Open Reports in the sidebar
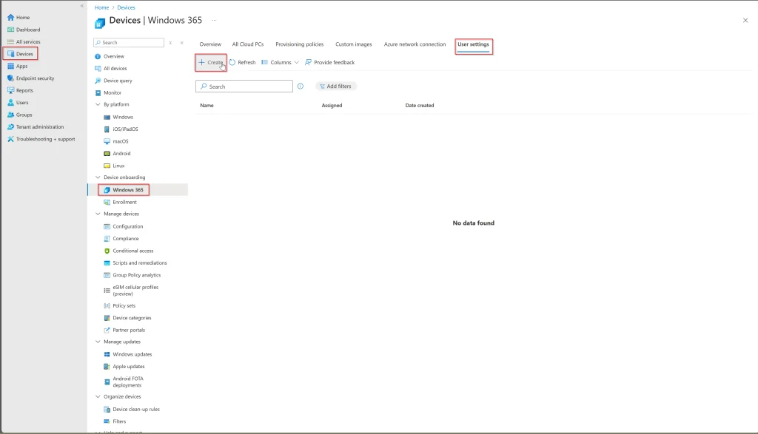This screenshot has width=758, height=434. (x=20, y=90)
